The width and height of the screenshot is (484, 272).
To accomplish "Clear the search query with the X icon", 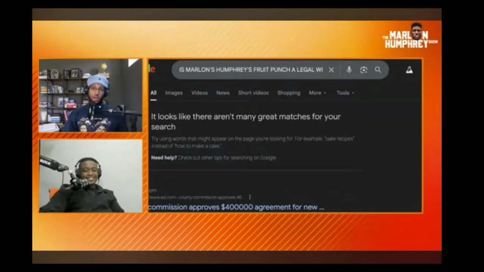I will point(331,70).
